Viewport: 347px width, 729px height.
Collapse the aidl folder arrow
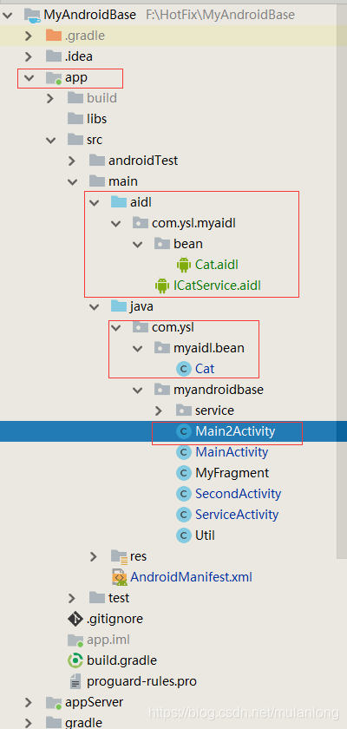coord(94,202)
